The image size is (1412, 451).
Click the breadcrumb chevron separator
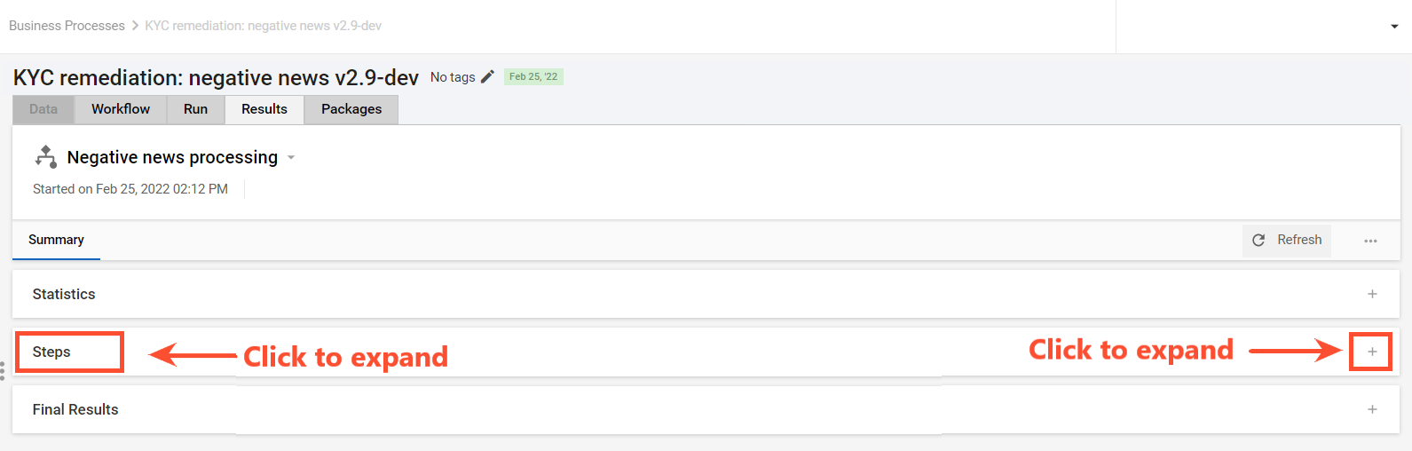[135, 26]
